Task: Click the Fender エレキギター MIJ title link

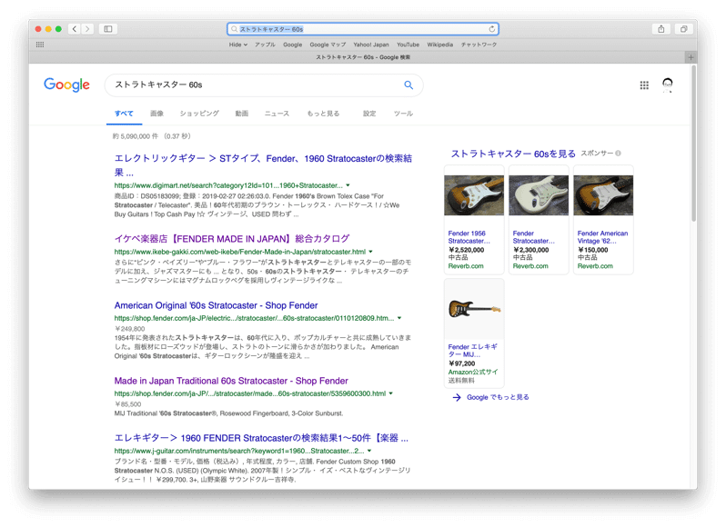Action: pos(472,351)
